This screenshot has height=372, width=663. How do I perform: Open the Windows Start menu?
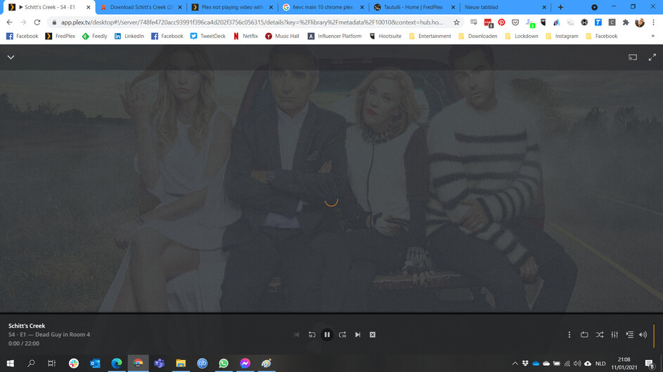pos(10,363)
